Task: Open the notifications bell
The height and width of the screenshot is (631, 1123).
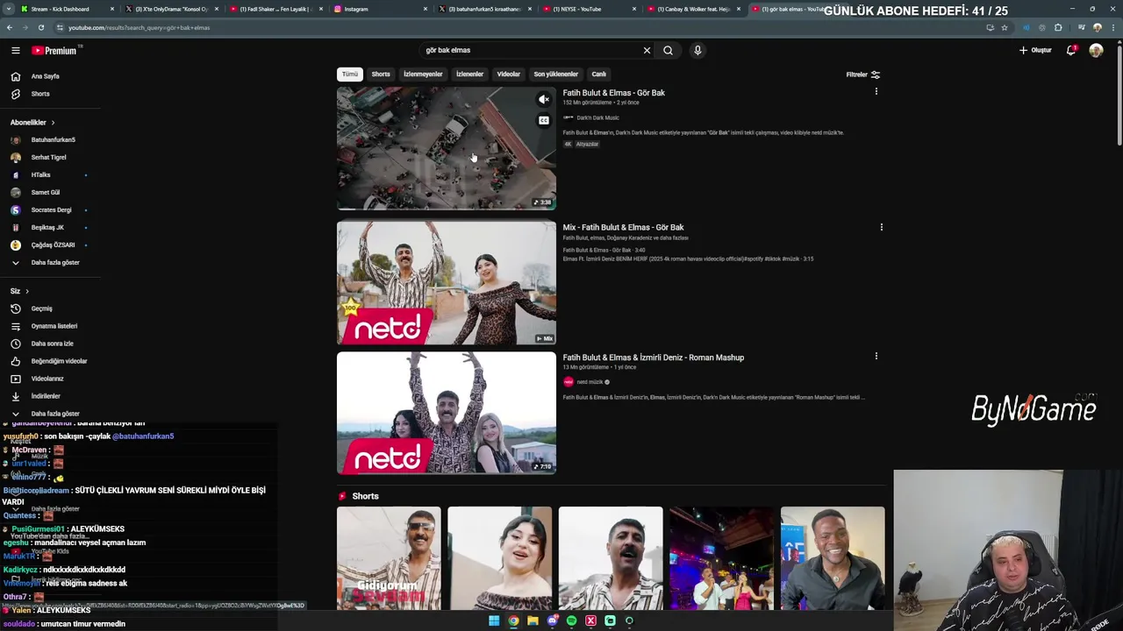Action: tap(1070, 50)
